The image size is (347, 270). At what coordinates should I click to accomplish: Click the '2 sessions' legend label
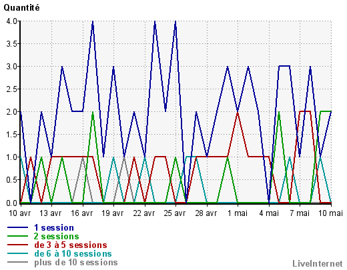coord(57,236)
